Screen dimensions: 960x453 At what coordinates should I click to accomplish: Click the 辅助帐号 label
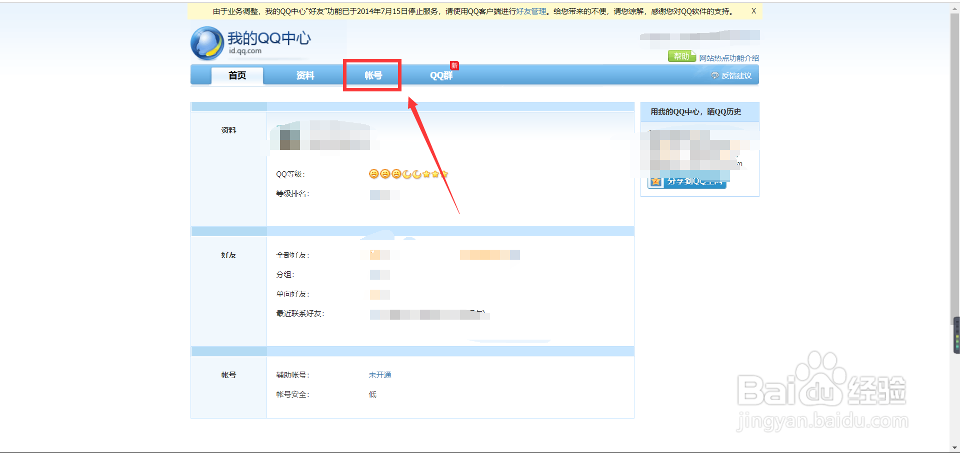click(x=292, y=375)
